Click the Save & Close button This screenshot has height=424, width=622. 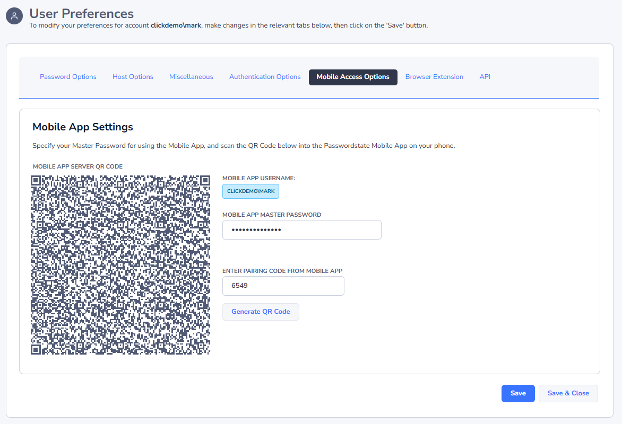[568, 393]
